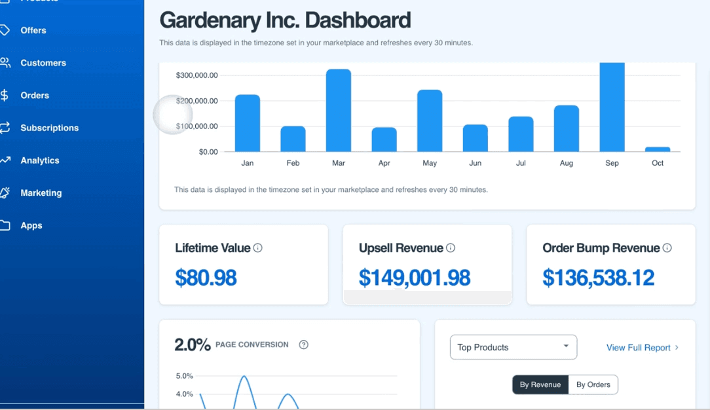Click the $80.98 Lifetime Value amount
Viewport: 710px width, 410px height.
(x=206, y=278)
